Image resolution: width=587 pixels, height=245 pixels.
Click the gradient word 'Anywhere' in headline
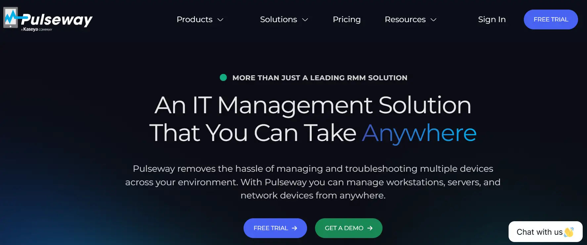419,133
